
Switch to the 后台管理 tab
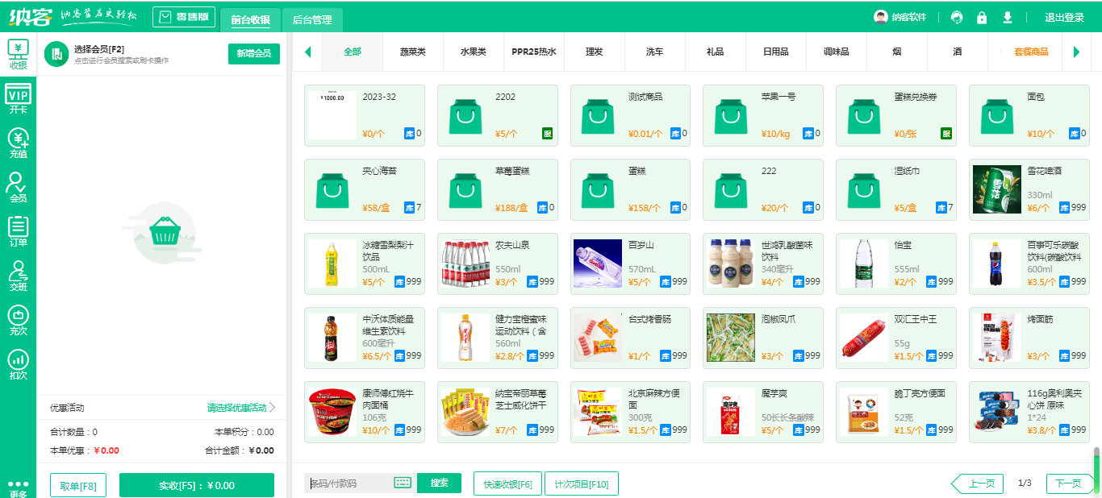coord(312,19)
